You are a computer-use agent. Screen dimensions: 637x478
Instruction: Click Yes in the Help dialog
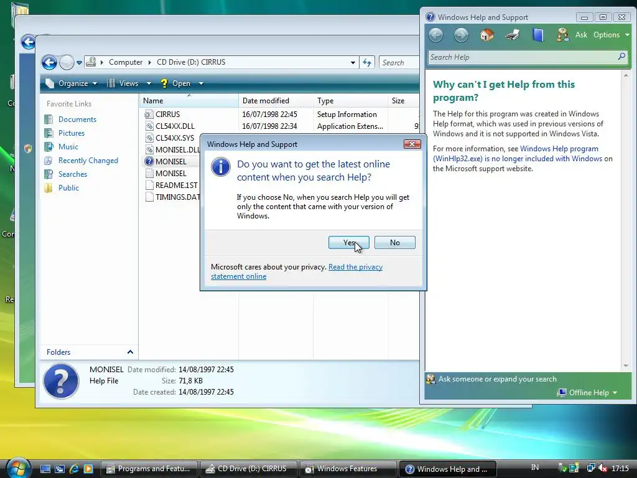pos(348,243)
